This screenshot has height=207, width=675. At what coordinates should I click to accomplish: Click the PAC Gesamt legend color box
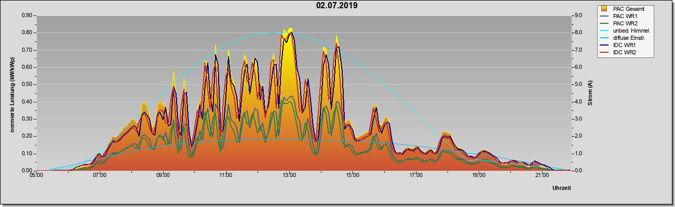604,9
